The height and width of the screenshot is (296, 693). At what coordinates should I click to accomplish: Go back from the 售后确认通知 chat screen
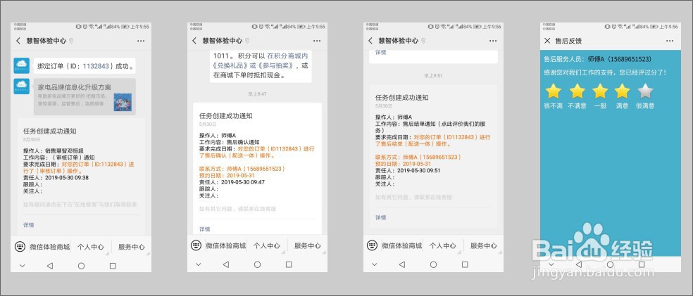pyautogui.click(x=194, y=41)
